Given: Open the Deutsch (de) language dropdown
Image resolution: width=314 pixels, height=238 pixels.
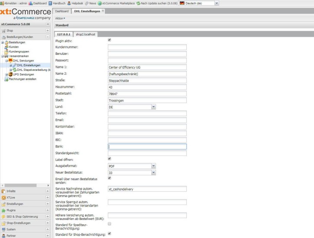Looking at the screenshot, I should coord(217,3).
